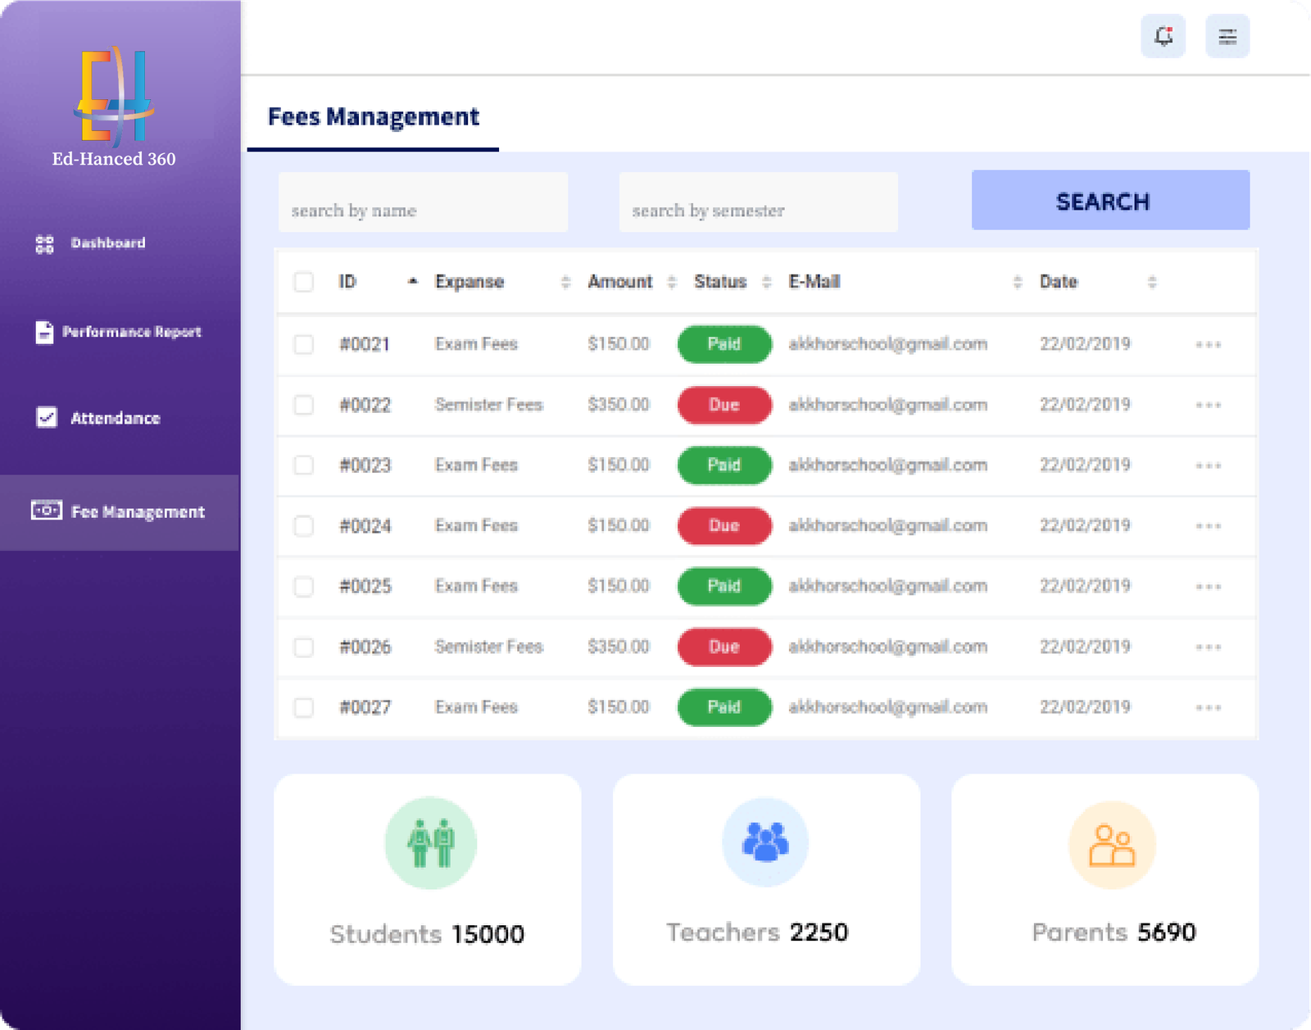Sort table by Amount column arrows
Screen dimensions: 1311x1030
coord(672,282)
